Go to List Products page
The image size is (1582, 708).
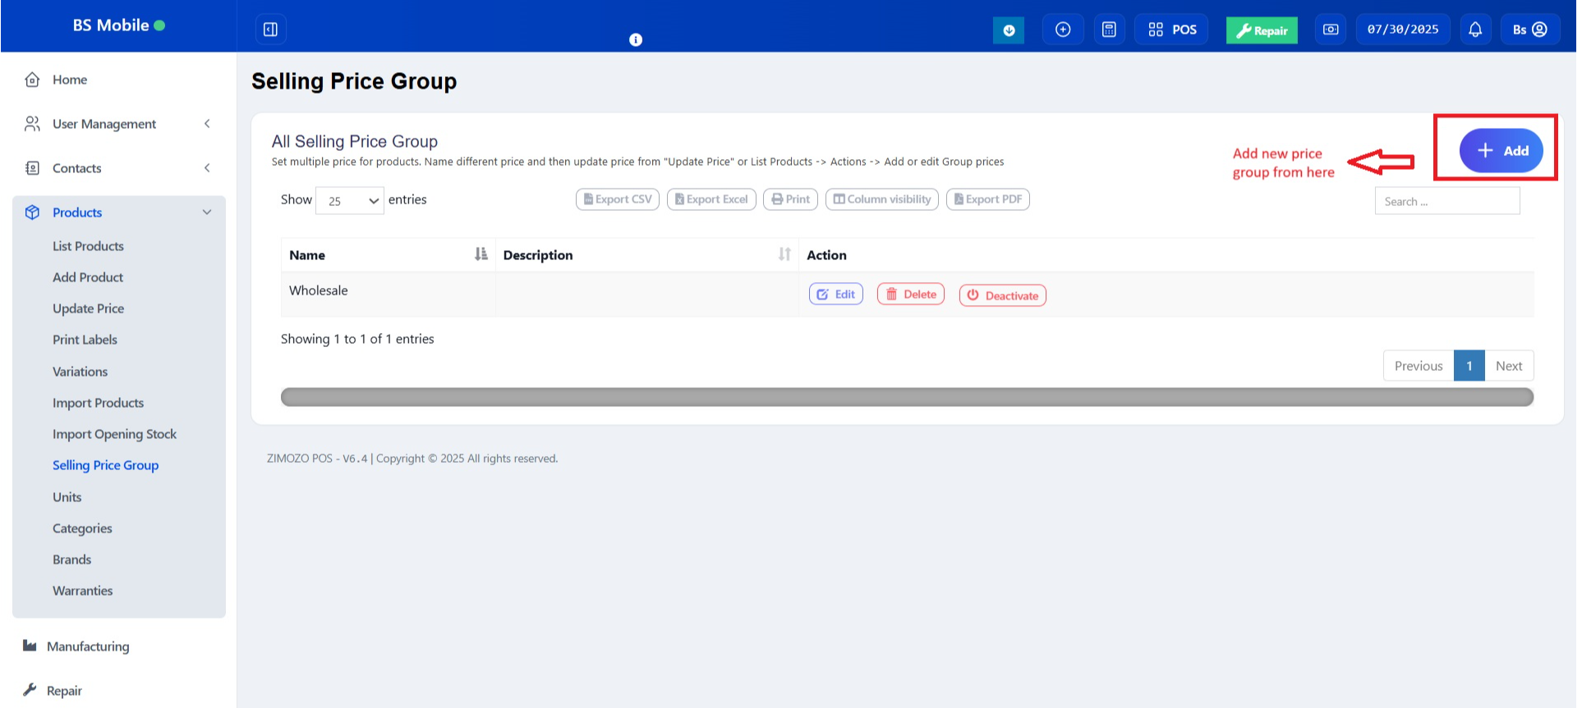point(88,246)
